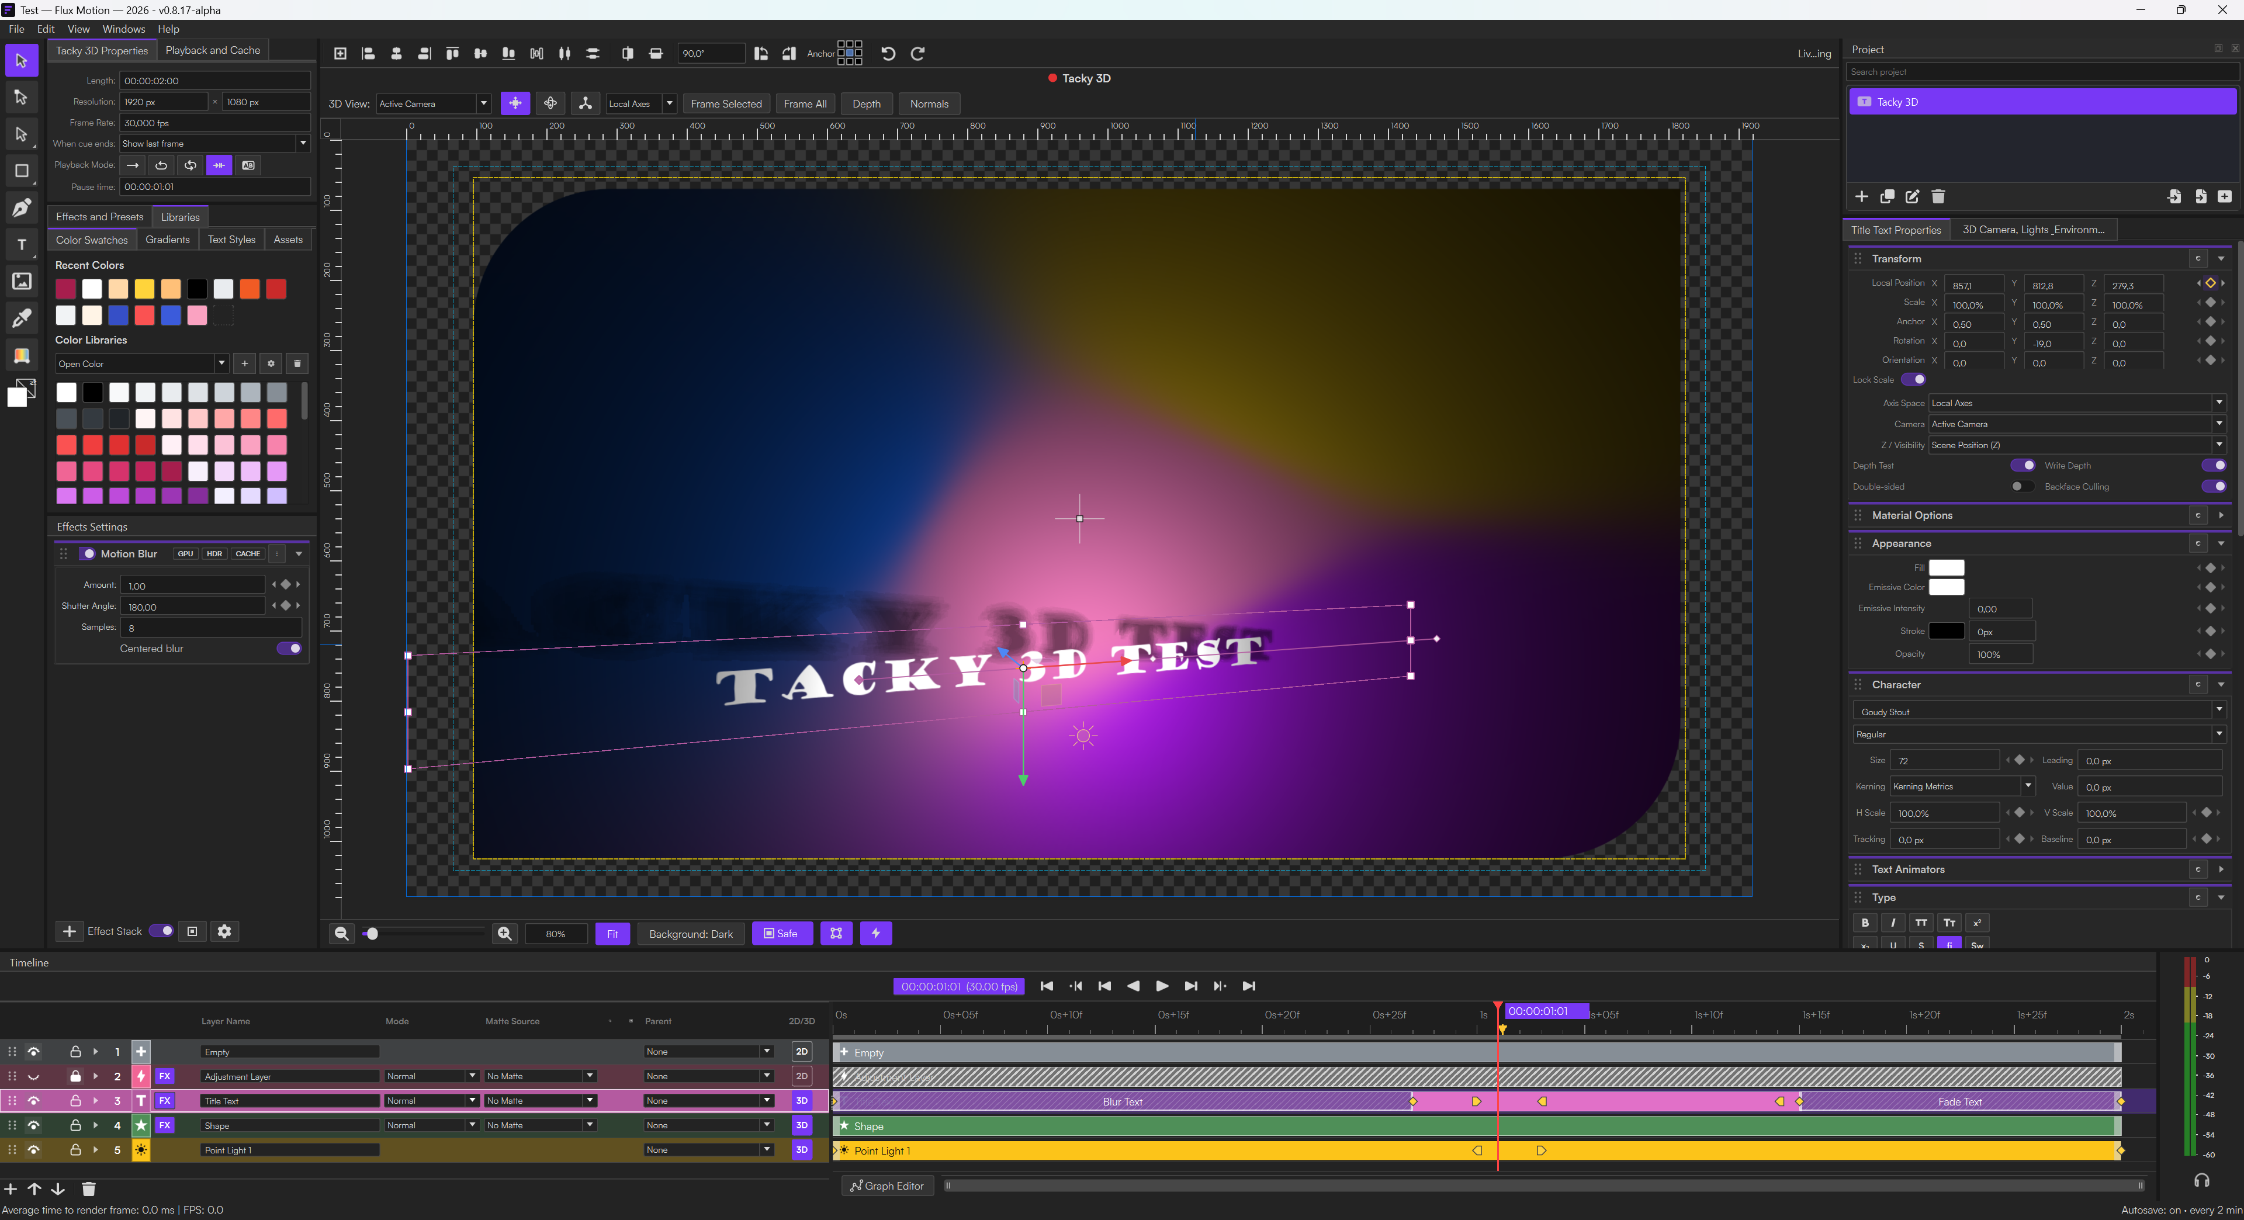The image size is (2244, 1220).
Task: Toggle visibility of Point Light 1 layer
Action: pyautogui.click(x=34, y=1149)
